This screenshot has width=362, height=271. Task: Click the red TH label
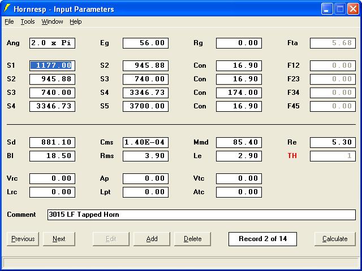coord(292,156)
